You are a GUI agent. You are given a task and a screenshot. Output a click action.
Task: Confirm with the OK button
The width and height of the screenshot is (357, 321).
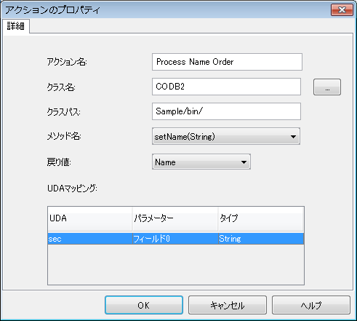coord(144,305)
